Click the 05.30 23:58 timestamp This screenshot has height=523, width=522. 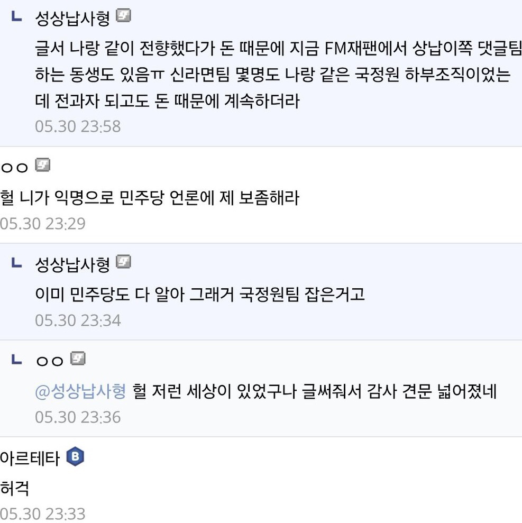(x=78, y=126)
